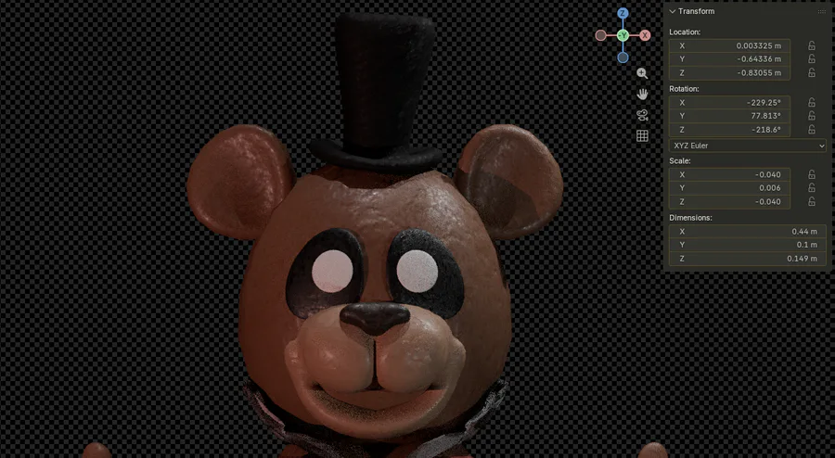Image resolution: width=835 pixels, height=458 pixels.
Task: Click the Location Z field -0.83055 m
Action: [729, 73]
